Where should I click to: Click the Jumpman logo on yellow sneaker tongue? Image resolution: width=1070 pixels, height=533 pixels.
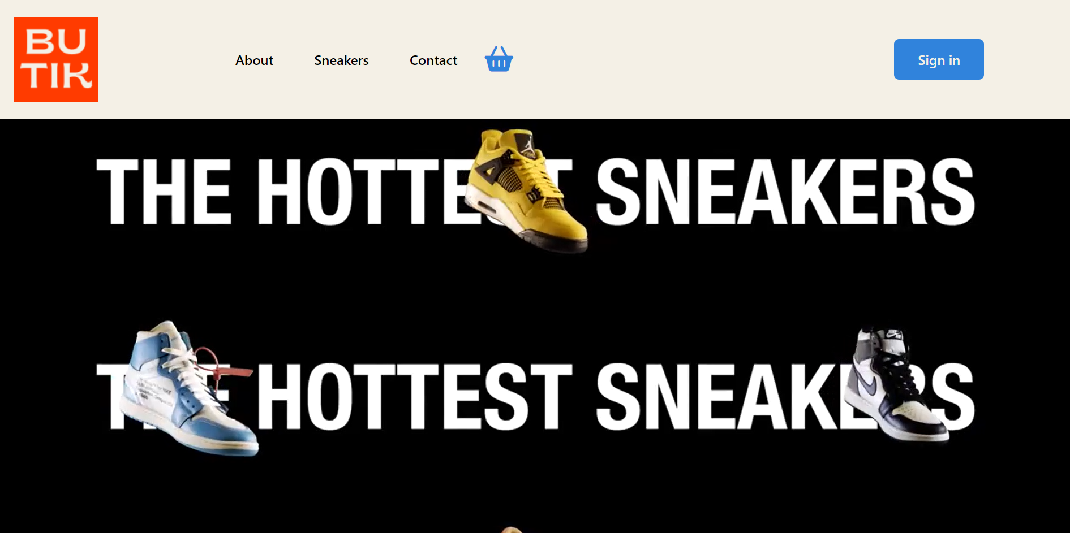tap(527, 145)
